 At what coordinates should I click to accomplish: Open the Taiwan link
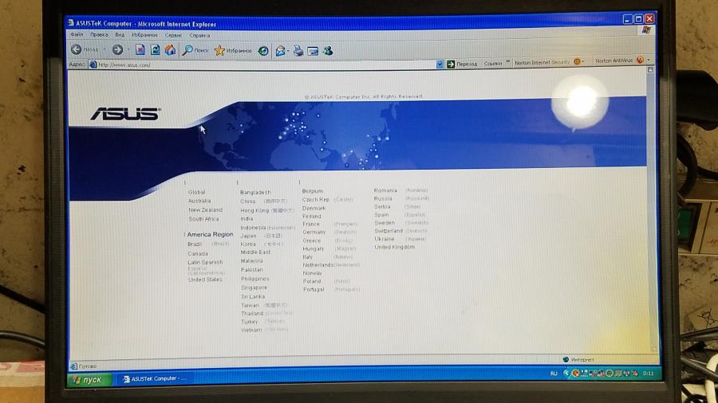[x=250, y=305]
